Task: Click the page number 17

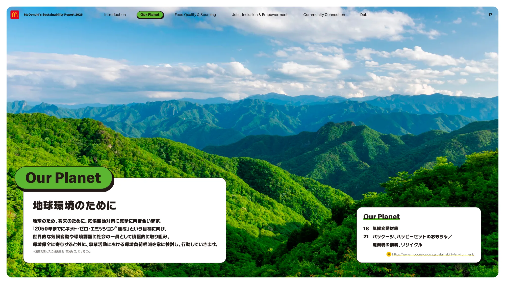Action: [x=490, y=15]
